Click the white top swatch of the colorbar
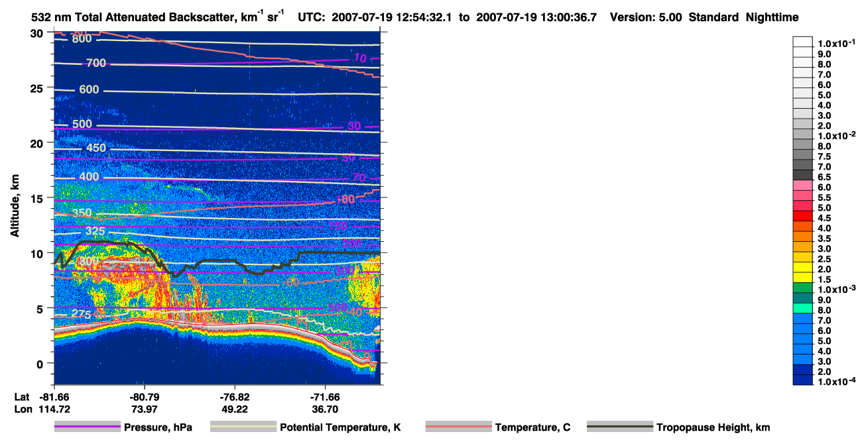The width and height of the screenshot is (862, 442). click(803, 41)
